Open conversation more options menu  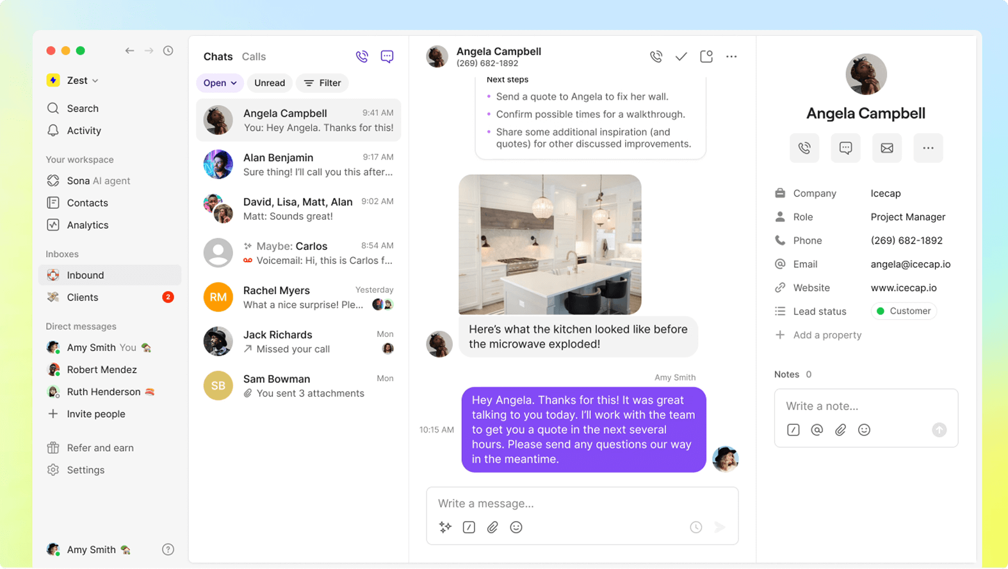(x=731, y=56)
